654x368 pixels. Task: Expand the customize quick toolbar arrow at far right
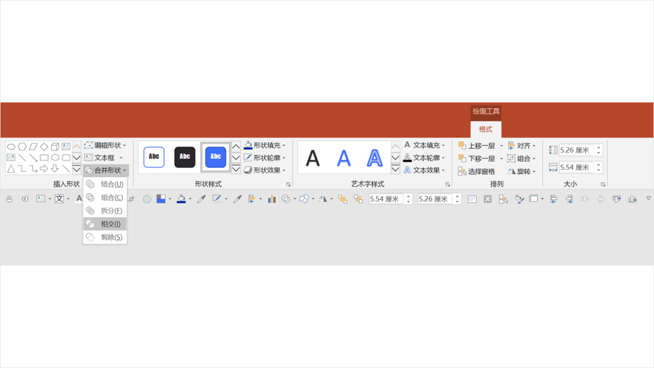click(x=648, y=199)
